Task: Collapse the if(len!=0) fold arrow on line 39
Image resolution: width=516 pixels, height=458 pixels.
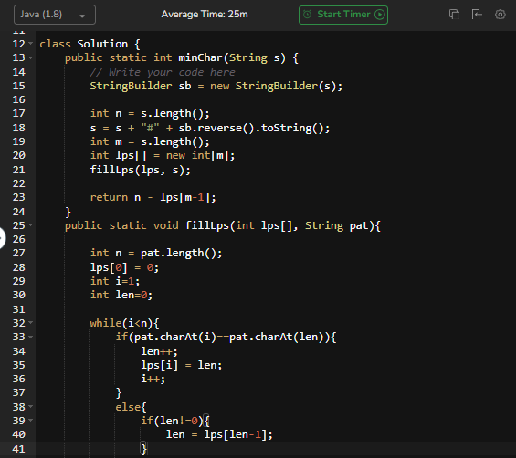Action: 31,421
